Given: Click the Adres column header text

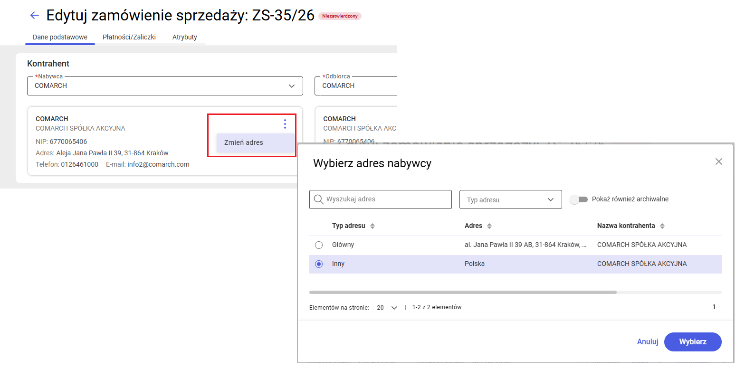Looking at the screenshot, I should [x=473, y=226].
